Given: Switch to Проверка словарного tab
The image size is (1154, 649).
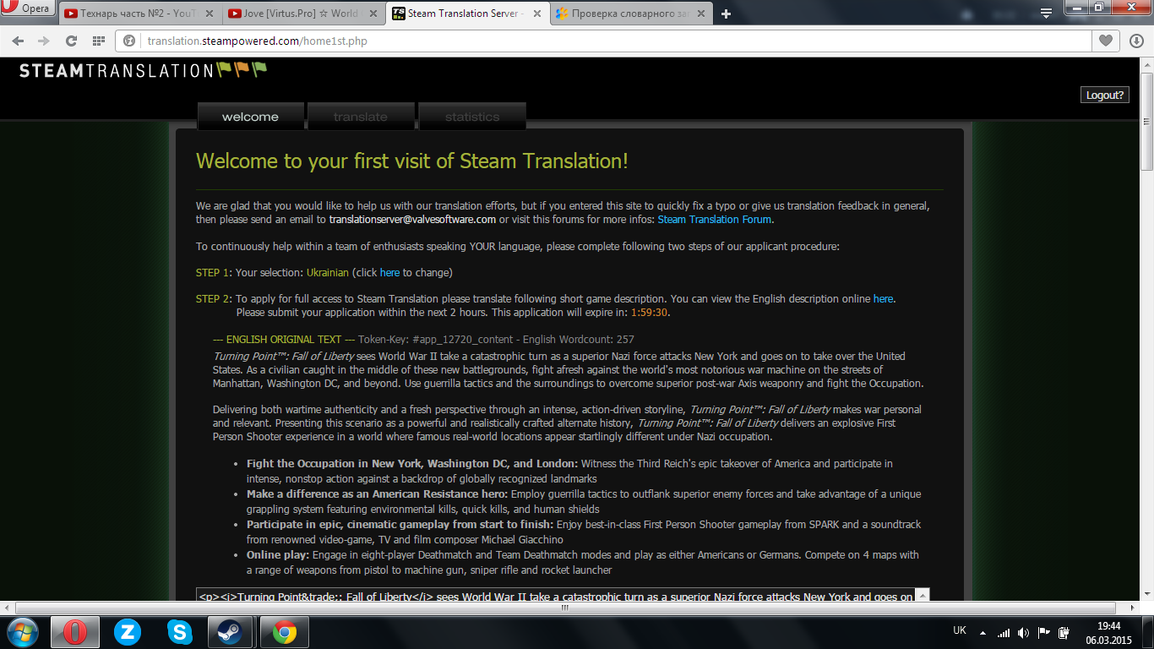Looking at the screenshot, I should (630, 14).
